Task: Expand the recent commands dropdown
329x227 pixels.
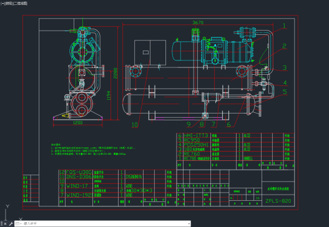Action: 18,224
